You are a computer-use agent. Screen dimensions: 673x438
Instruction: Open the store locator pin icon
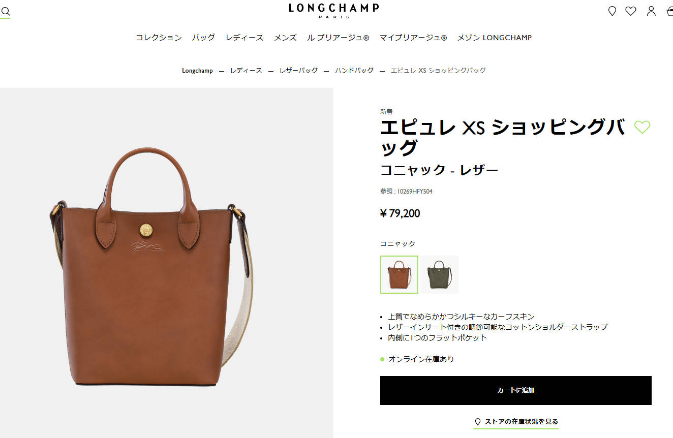[x=612, y=11]
